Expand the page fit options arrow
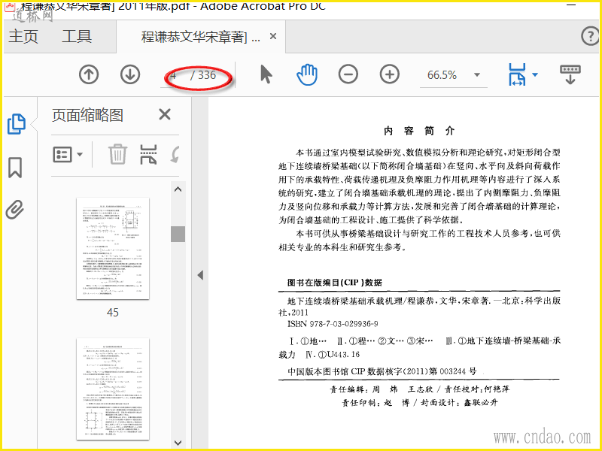The image size is (602, 451). (x=535, y=74)
